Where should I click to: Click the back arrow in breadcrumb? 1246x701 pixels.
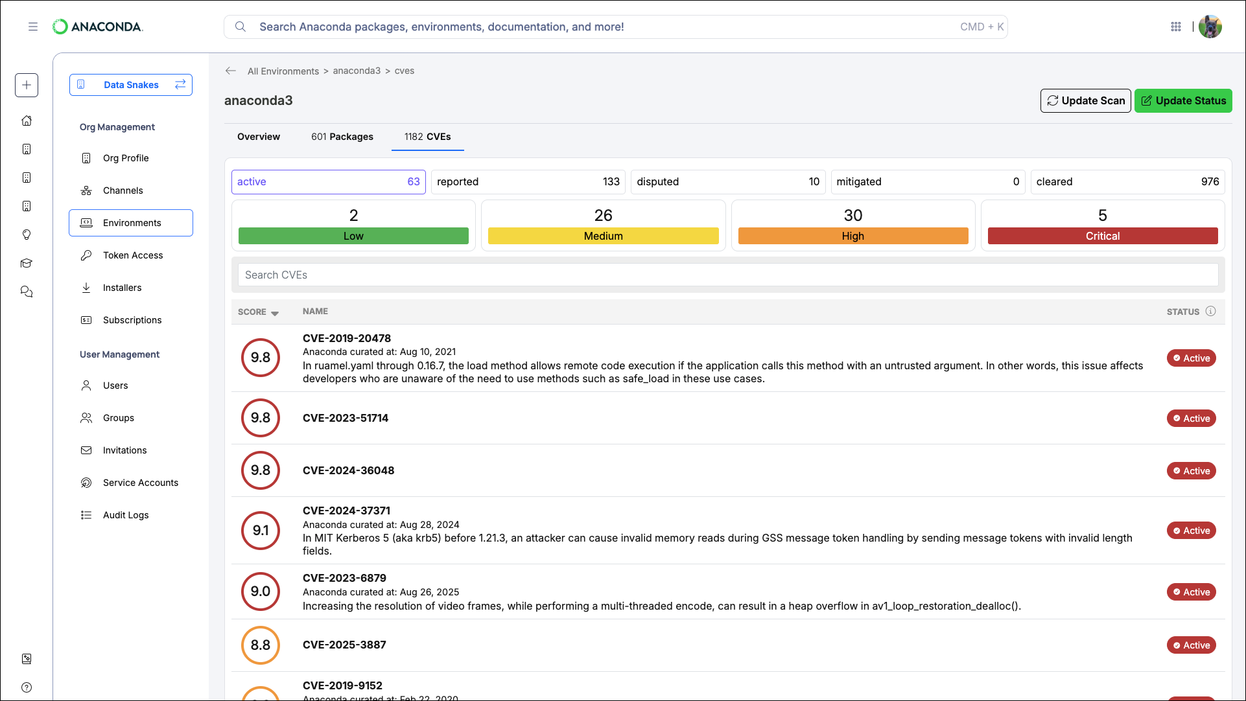[x=231, y=71]
